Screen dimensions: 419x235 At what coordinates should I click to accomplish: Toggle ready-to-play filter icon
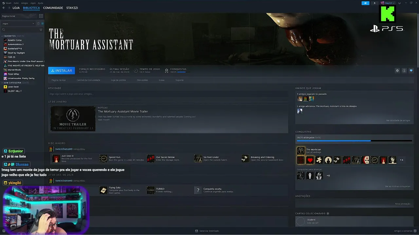pos(42,23)
